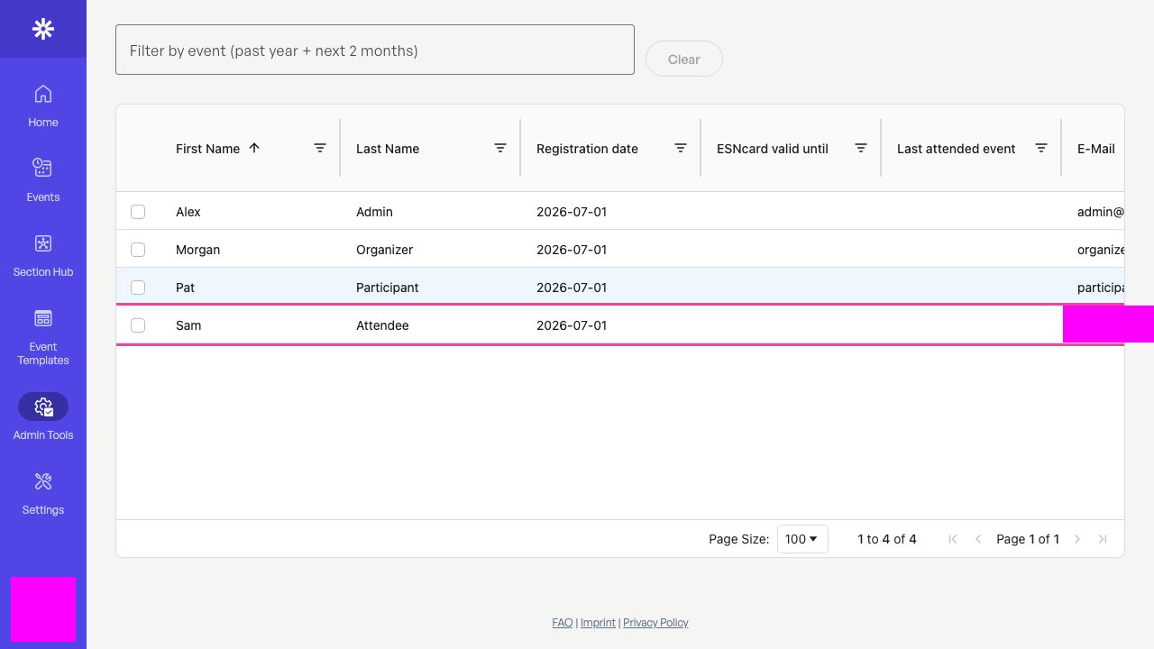
Task: Open Section Hub in the sidebar
Action: (43, 255)
